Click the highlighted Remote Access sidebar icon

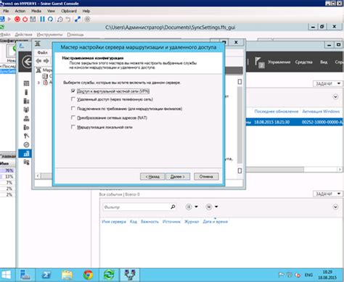(x=26, y=154)
